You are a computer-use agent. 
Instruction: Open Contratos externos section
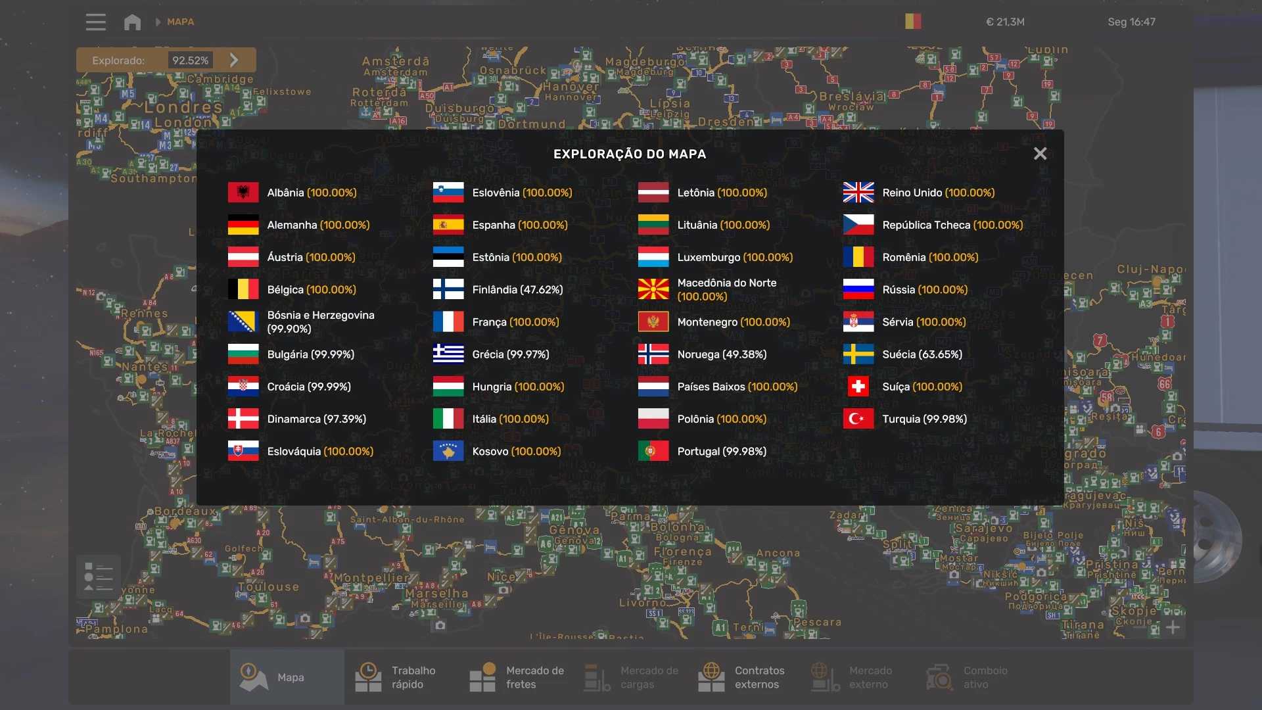point(743,677)
